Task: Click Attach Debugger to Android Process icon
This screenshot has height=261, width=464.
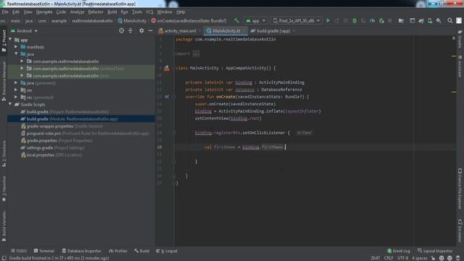Action: point(381,21)
